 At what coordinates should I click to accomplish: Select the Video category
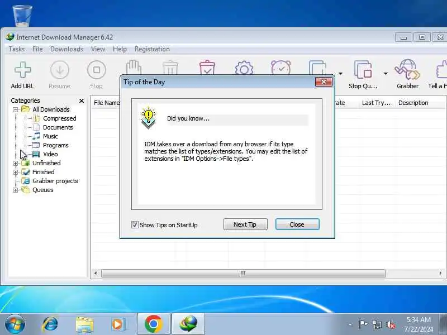point(50,154)
